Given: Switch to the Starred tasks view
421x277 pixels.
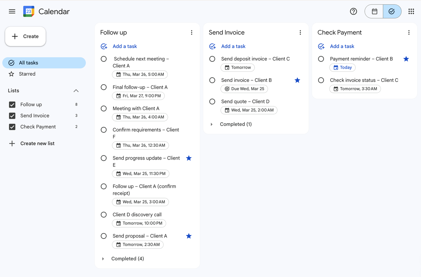Looking at the screenshot, I should coord(26,74).
